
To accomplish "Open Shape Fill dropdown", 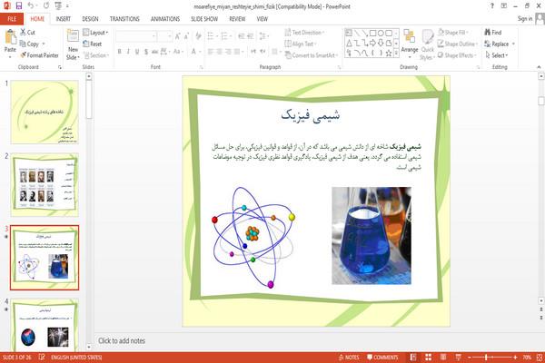I will click(453, 33).
